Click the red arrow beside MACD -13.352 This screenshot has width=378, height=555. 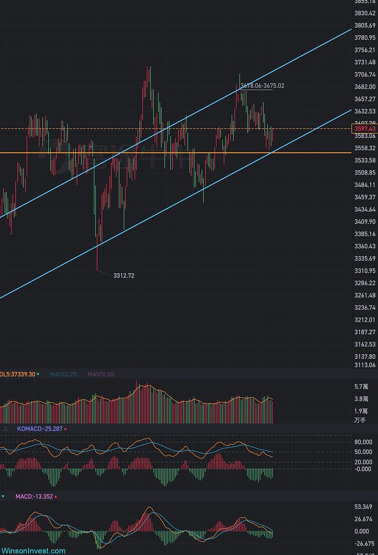(x=56, y=496)
